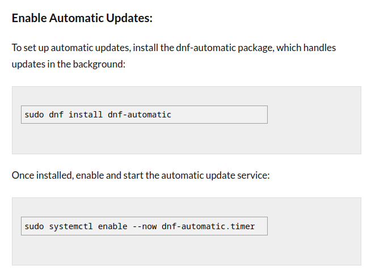Click 'sudo' in the dnf install command
This screenshot has width=367, height=274.
pyautogui.click(x=34, y=115)
